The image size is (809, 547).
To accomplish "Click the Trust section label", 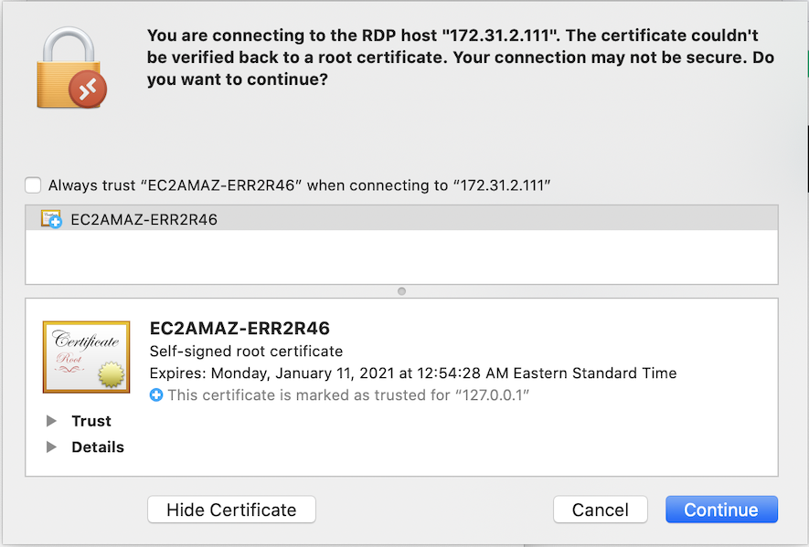I will [x=91, y=421].
